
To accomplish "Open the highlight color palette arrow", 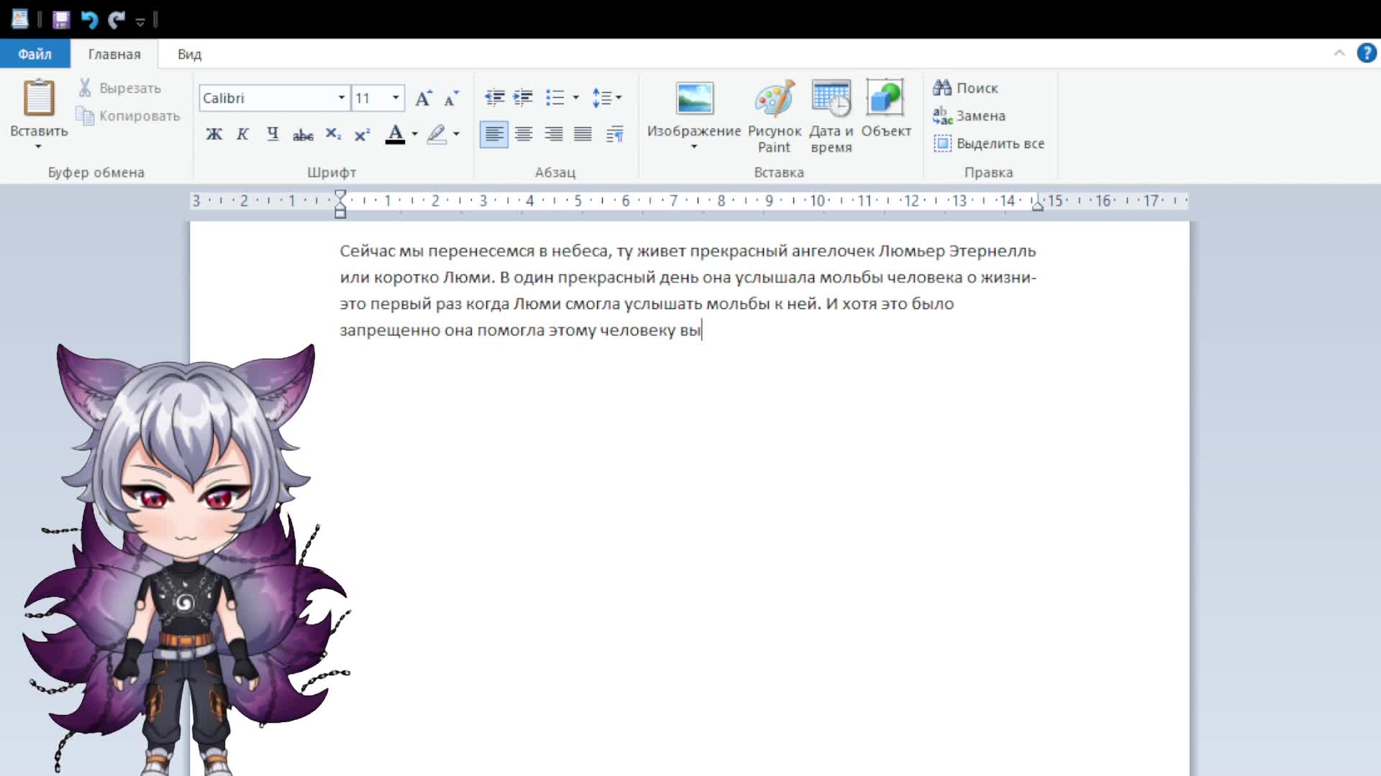I will point(456,134).
